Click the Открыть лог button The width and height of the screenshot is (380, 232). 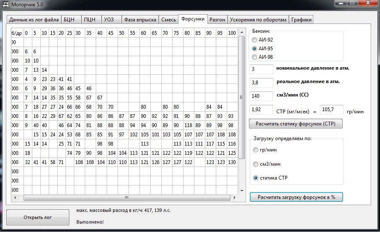pyautogui.click(x=37, y=217)
